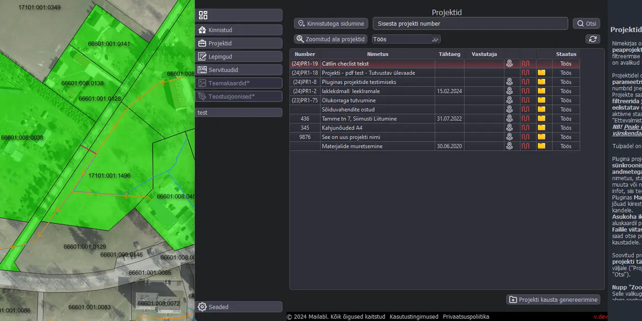Screen dimensions: 642x321
Task: Click Kinnistutega sidumine button
Action: (x=331, y=23)
